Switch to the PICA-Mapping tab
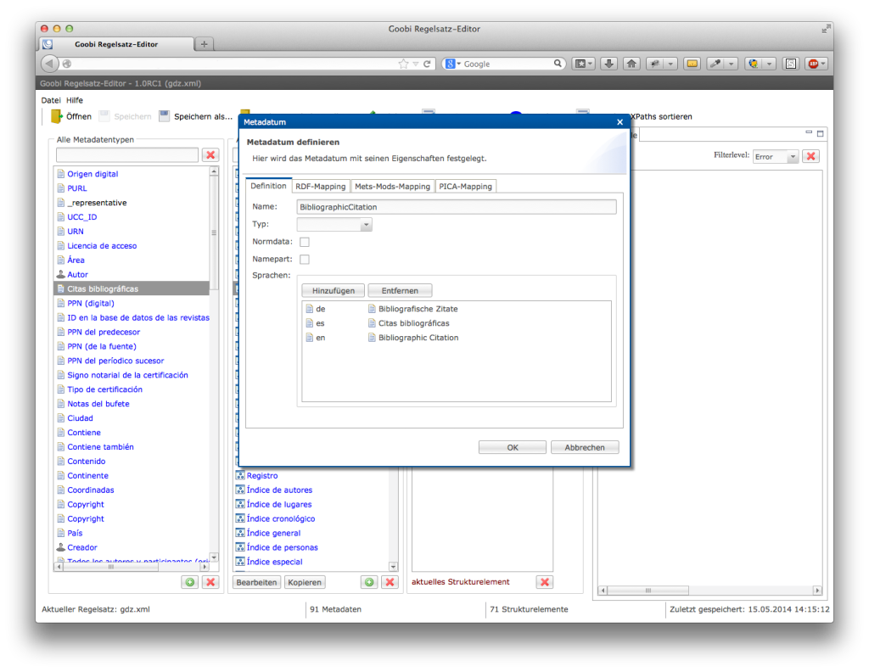The height and width of the screenshot is (672, 869). 466,186
